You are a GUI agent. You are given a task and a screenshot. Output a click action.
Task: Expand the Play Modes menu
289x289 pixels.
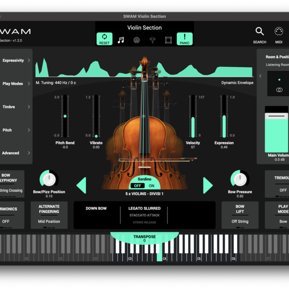16,84
